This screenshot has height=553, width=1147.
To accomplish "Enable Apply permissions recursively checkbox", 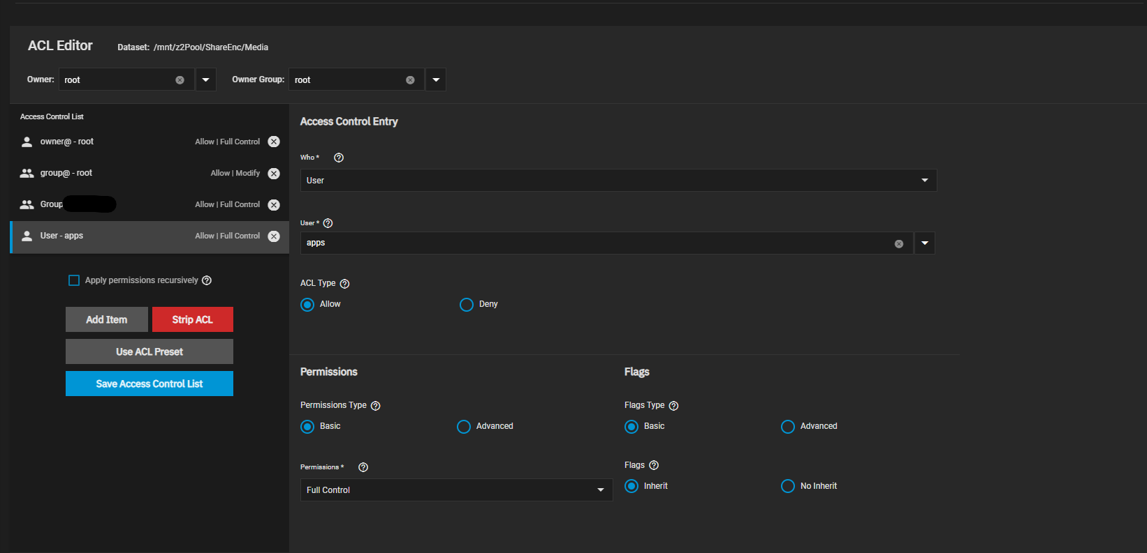I will [x=74, y=280].
